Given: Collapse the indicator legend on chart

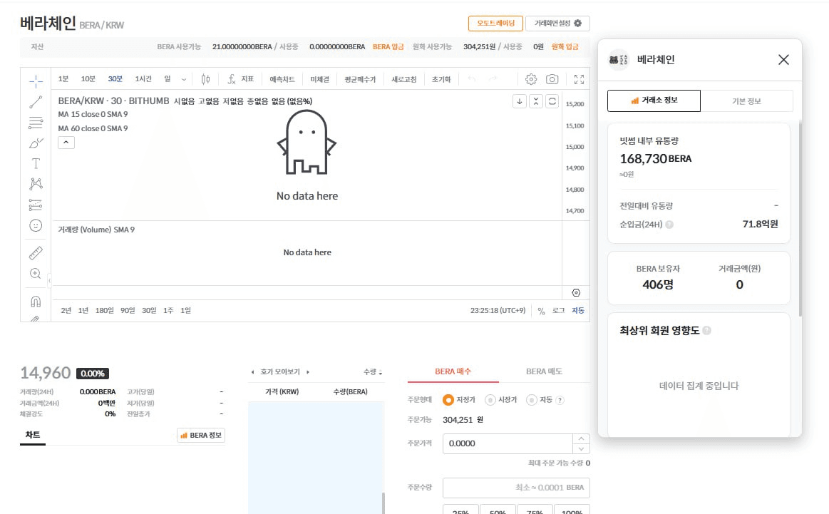Looking at the screenshot, I should pos(66,143).
